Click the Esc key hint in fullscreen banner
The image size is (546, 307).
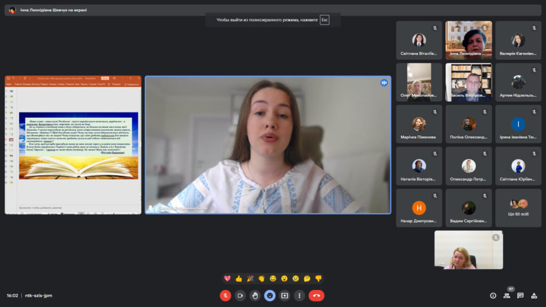(324, 20)
